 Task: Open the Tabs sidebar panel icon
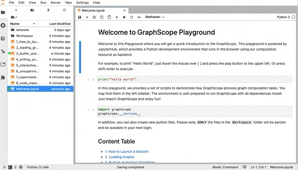point(3,64)
